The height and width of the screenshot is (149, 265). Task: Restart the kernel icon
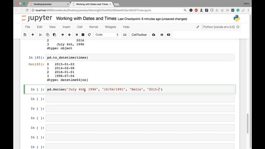point(89,35)
